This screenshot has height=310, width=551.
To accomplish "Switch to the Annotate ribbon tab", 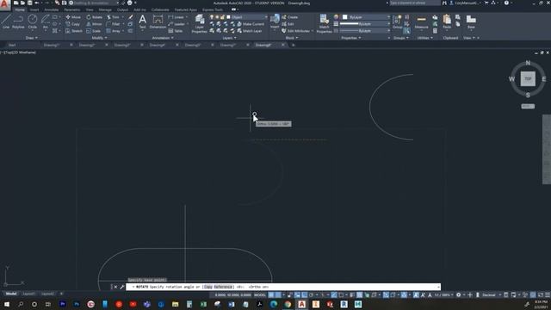I will click(x=52, y=9).
